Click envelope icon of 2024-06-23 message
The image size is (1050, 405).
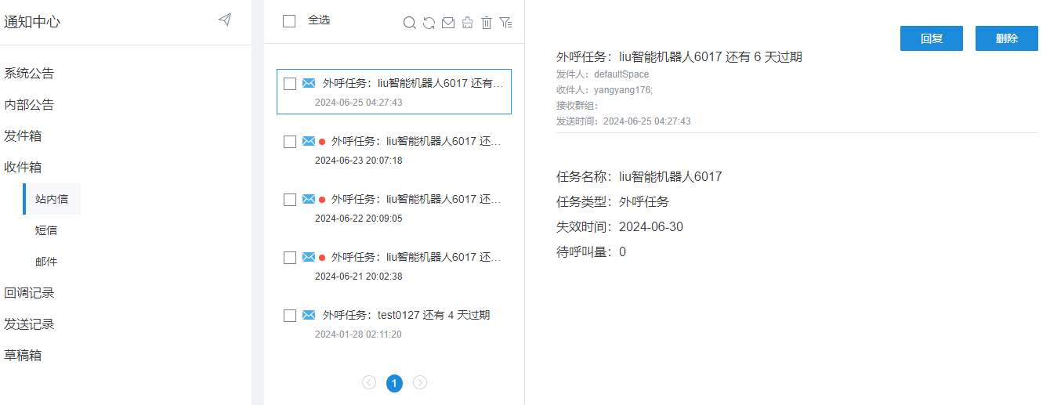click(309, 141)
